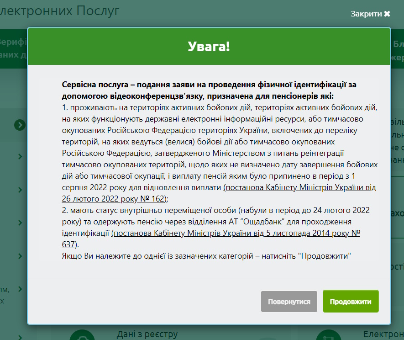This screenshot has width=404, height=340.
Task: Expand the second sidebar chevron below the circled one
Action: click(x=20, y=157)
